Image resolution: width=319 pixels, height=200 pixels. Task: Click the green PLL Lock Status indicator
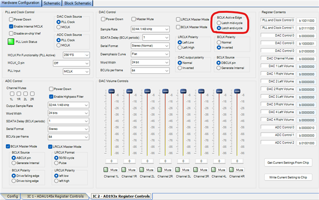[11, 42]
